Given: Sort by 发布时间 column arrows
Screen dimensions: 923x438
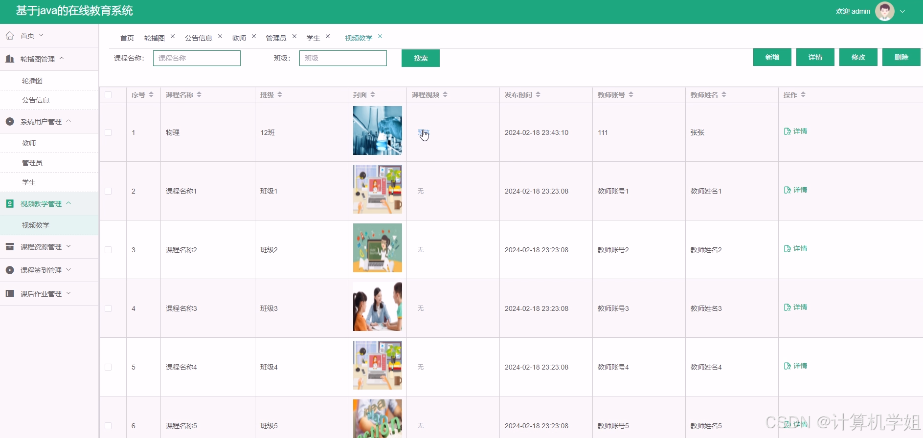Looking at the screenshot, I should pos(538,95).
